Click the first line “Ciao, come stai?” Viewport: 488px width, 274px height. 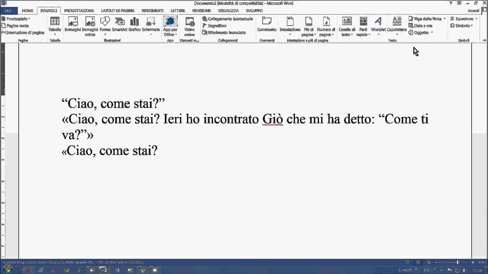113,103
